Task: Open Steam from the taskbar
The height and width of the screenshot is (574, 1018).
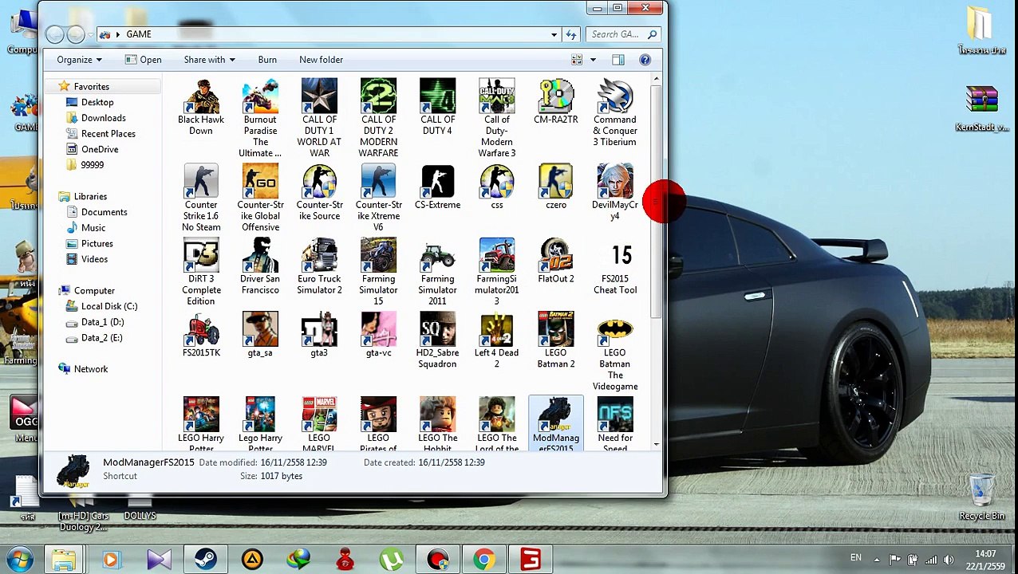Action: (205, 560)
